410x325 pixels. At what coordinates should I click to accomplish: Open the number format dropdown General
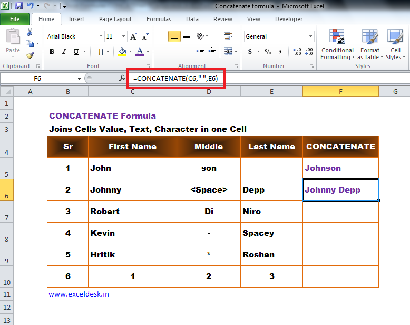click(x=310, y=36)
